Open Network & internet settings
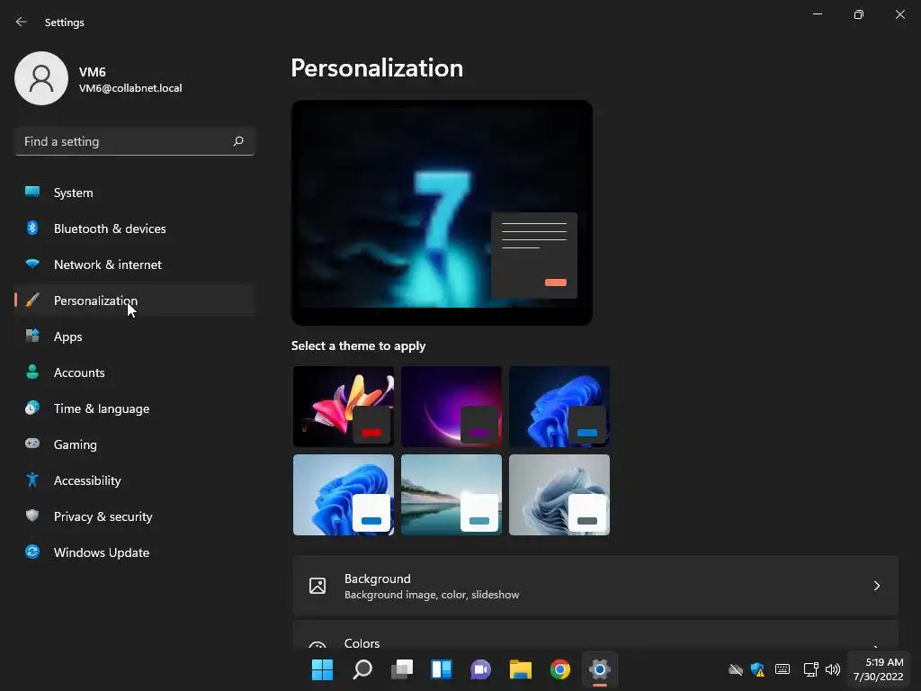The width and height of the screenshot is (921, 691). (x=135, y=265)
